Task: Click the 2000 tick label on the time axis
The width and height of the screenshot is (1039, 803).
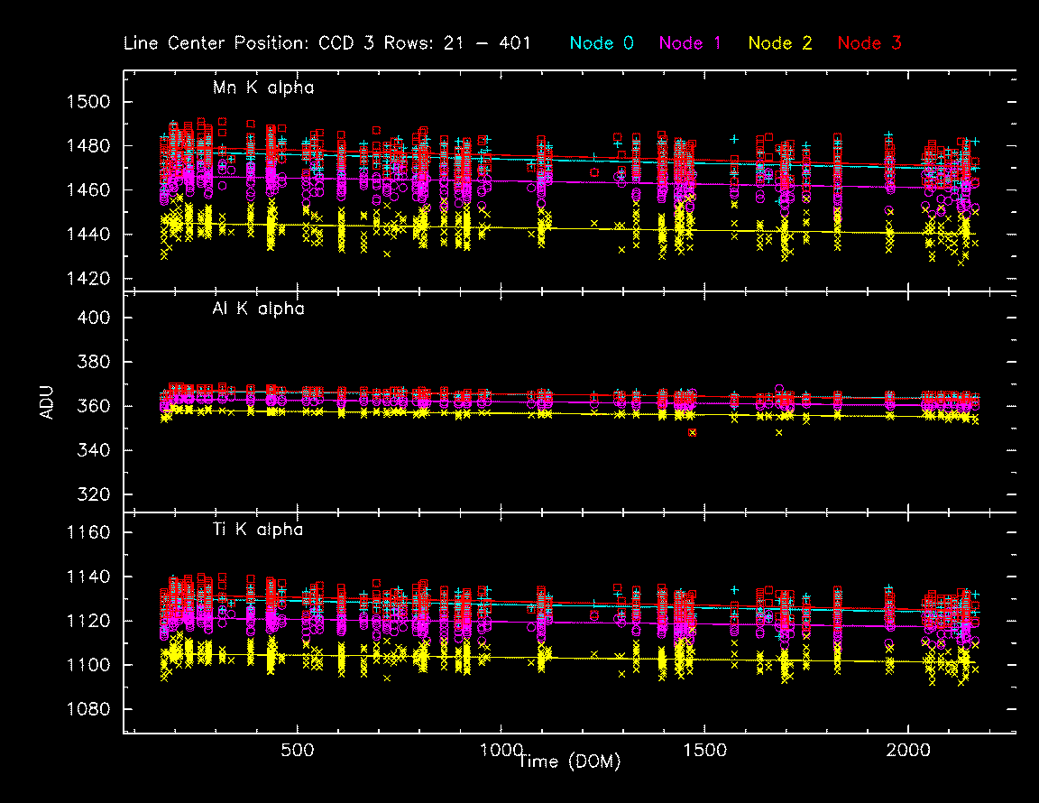Action: 907,752
